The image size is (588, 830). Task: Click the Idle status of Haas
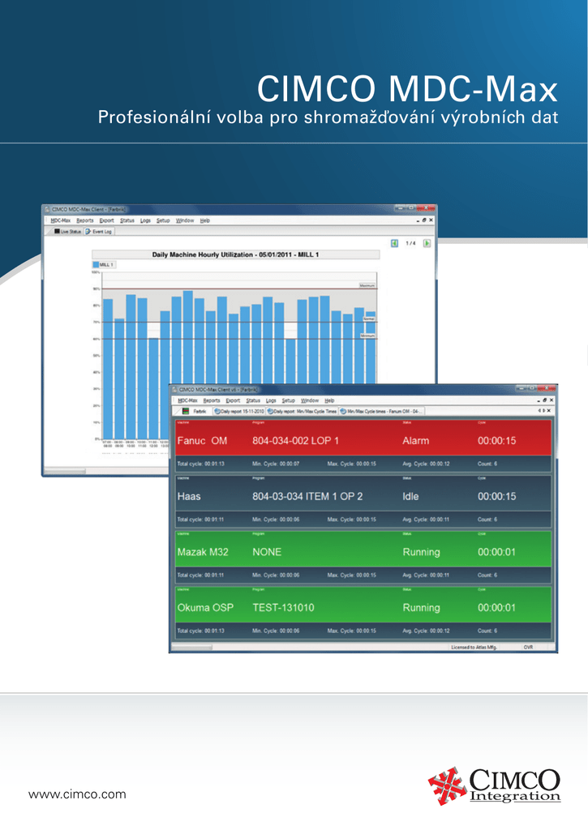[x=410, y=497]
